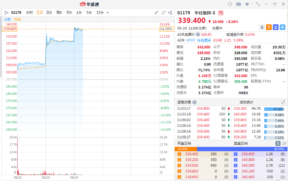
Task: Click the red stock tag badge
Action: click(221, 13)
